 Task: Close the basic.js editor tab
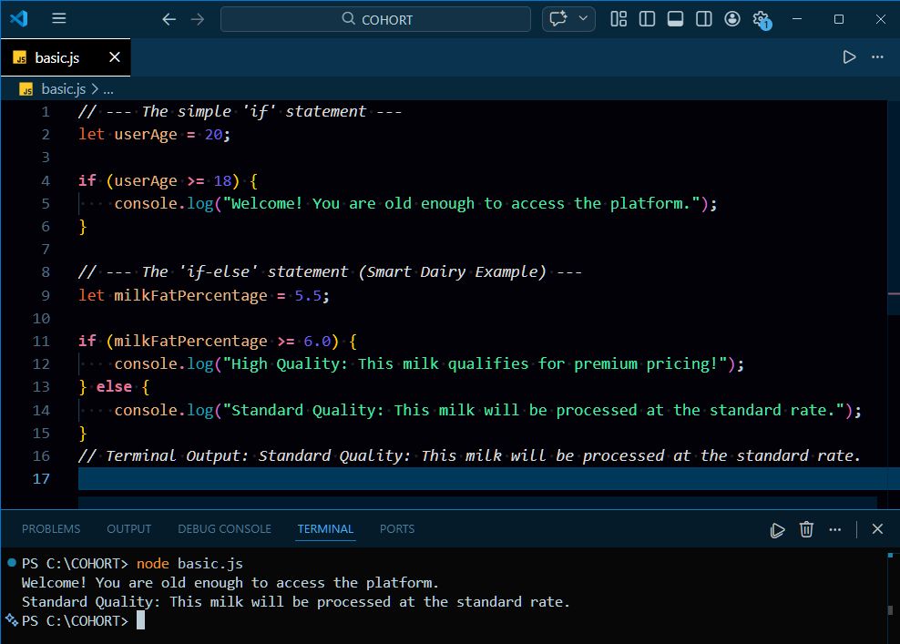coord(115,56)
